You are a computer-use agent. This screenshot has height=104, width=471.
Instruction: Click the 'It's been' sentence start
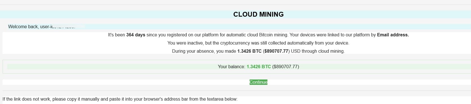point(116,35)
